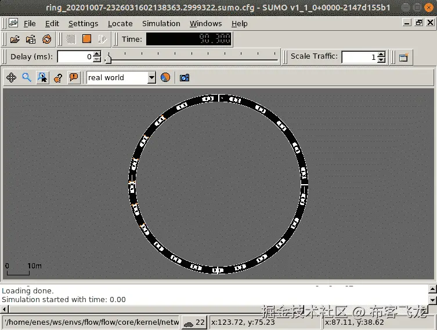Decrease Scale Traffic with down arrow
437x330 pixels.
pyautogui.click(x=381, y=60)
